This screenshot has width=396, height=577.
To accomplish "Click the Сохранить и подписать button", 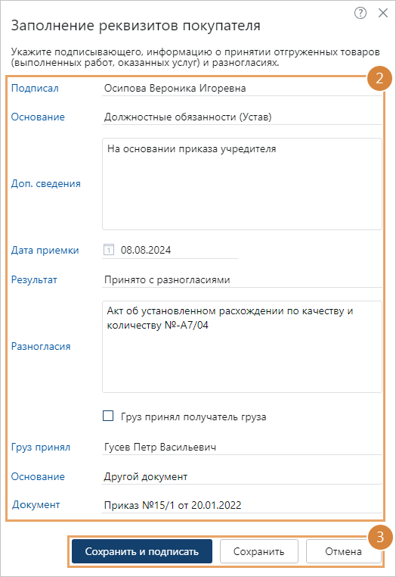I will pyautogui.click(x=142, y=551).
